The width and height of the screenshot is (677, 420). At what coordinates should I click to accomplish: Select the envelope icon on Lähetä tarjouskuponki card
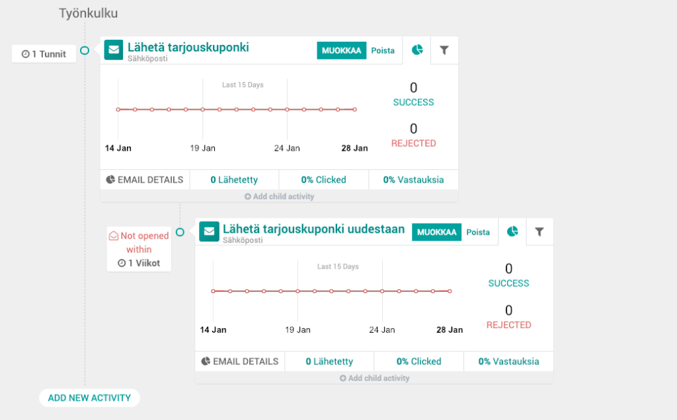coord(113,50)
